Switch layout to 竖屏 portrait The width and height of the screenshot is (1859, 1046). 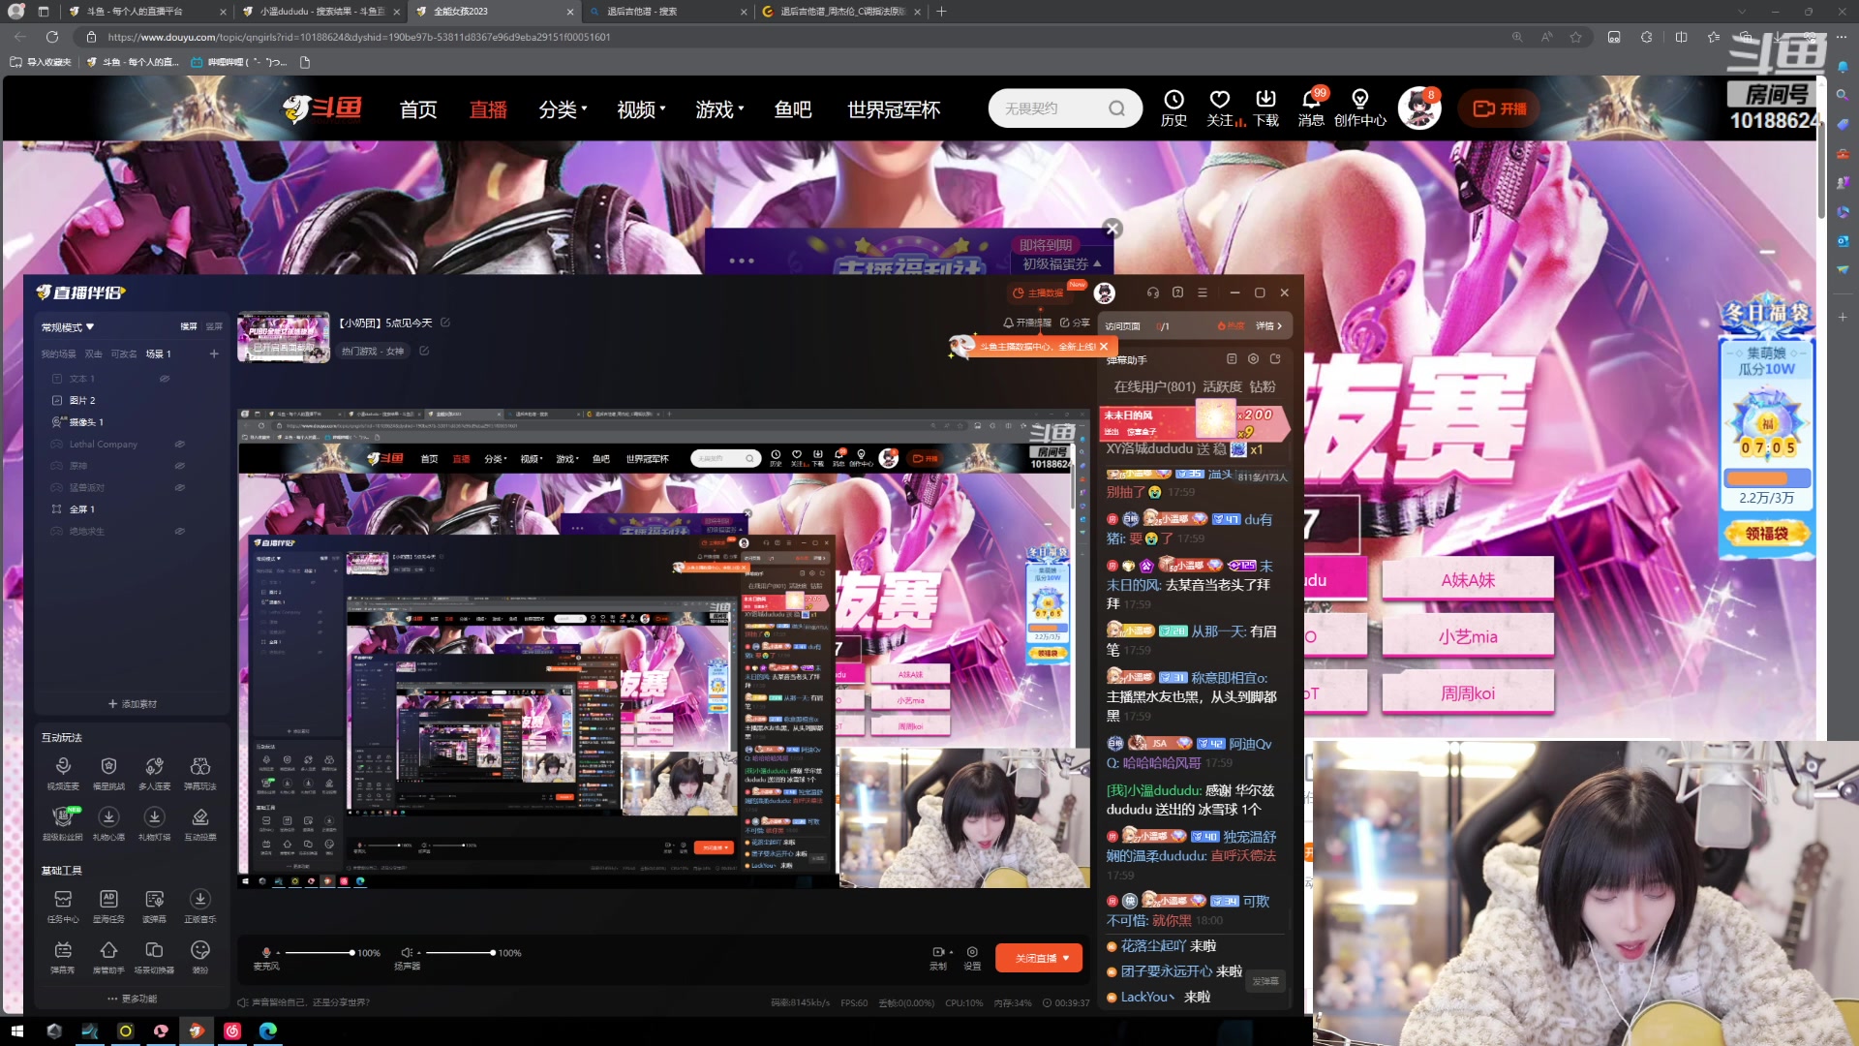(214, 327)
